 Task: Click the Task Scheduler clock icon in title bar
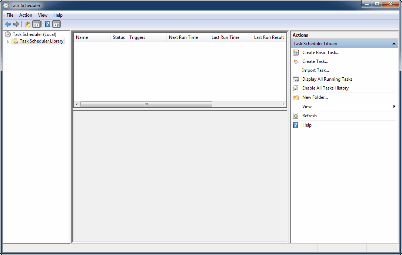[6, 6]
